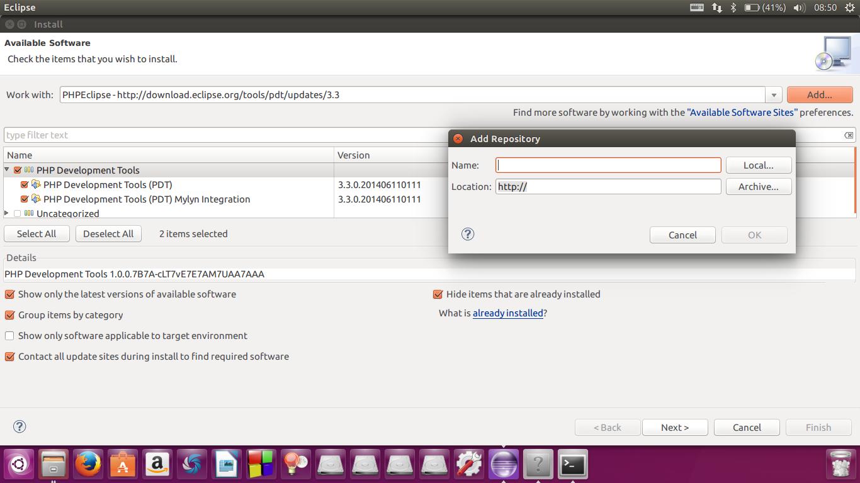Open the wrench and gear settings icon in dock
860x483 pixels.
point(469,465)
